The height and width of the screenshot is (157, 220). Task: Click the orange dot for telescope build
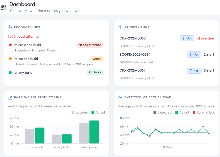coord(10,59)
